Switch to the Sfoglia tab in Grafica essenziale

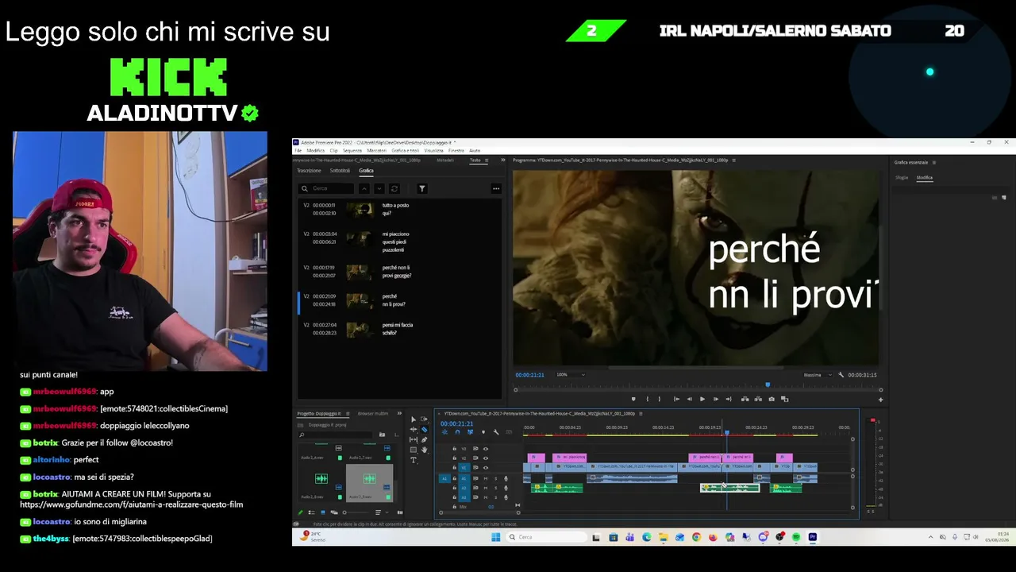click(x=902, y=178)
